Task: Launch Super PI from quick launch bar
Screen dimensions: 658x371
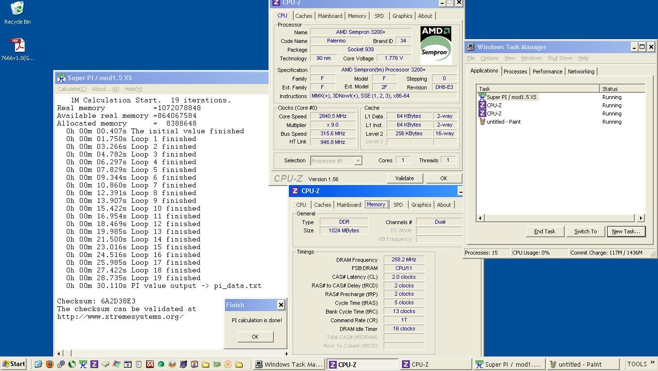Action: click(83, 364)
